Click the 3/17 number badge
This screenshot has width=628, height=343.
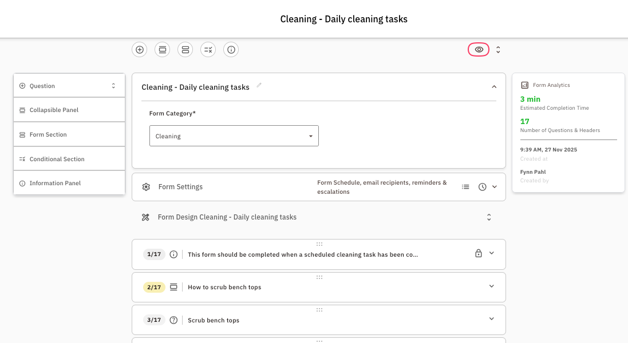(x=154, y=320)
